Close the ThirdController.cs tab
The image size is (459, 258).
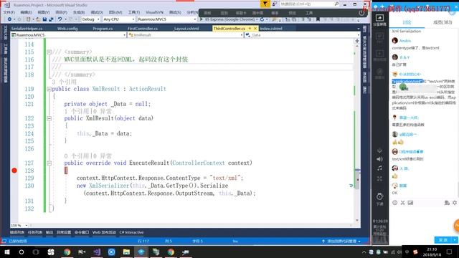click(x=255, y=29)
